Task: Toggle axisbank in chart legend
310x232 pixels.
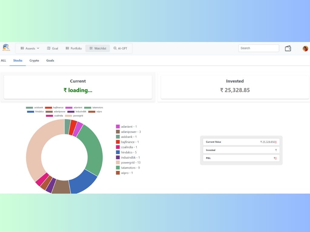Action: pos(35,108)
